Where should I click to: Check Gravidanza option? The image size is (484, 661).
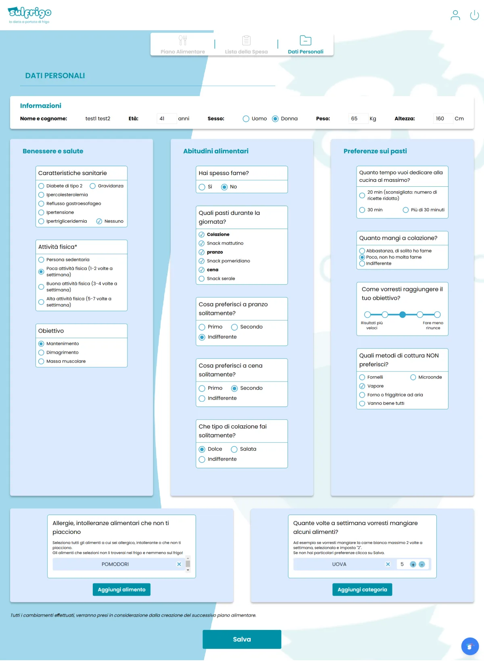tap(93, 186)
